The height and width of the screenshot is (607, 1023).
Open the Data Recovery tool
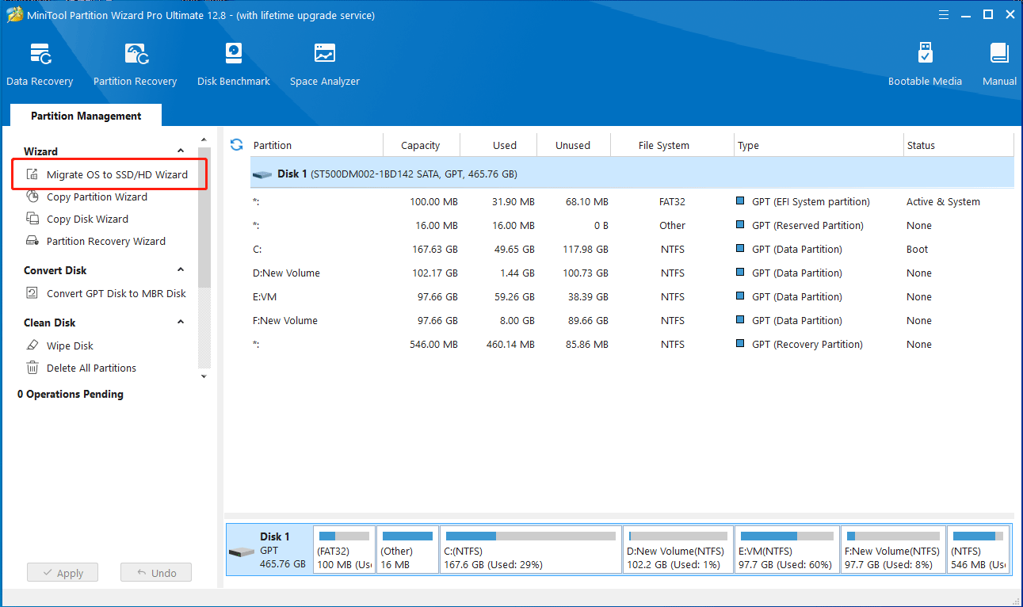(40, 65)
